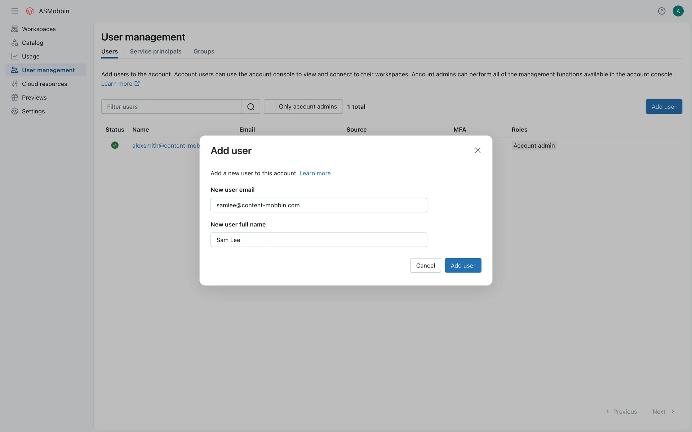The image size is (692, 432).
Task: Open Workspaces in the sidebar
Action: pos(39,29)
